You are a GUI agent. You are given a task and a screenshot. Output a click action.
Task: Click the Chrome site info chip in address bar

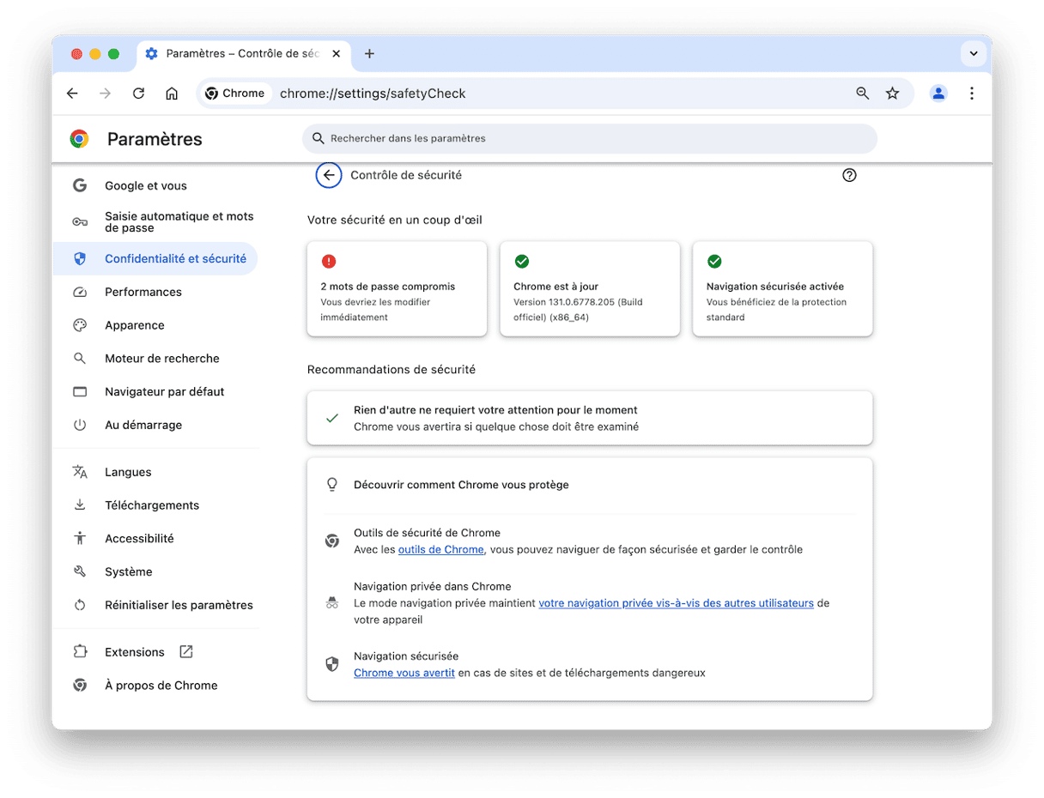[236, 94]
